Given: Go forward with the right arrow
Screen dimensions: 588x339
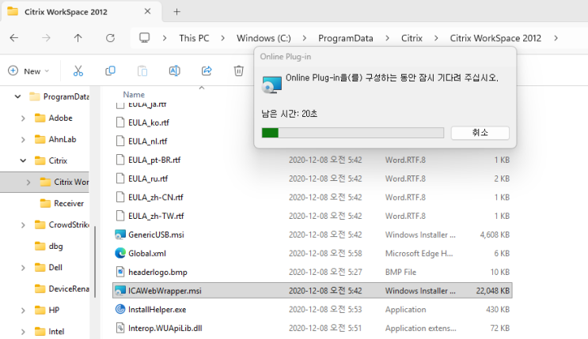Looking at the screenshot, I should click(46, 38).
